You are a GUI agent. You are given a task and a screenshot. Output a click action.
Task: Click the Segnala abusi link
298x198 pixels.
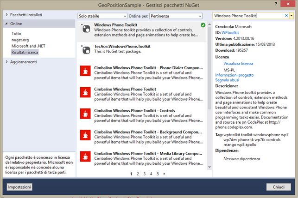[x=227, y=80]
